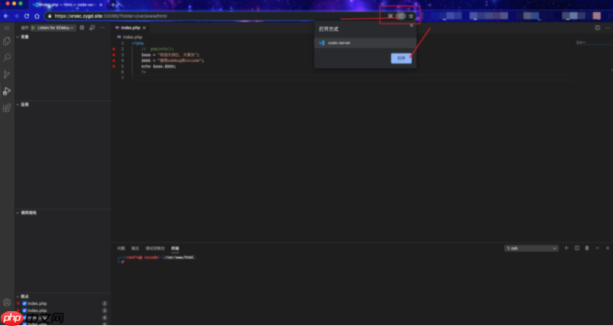Bookmark this page with the star icon

pos(410,16)
